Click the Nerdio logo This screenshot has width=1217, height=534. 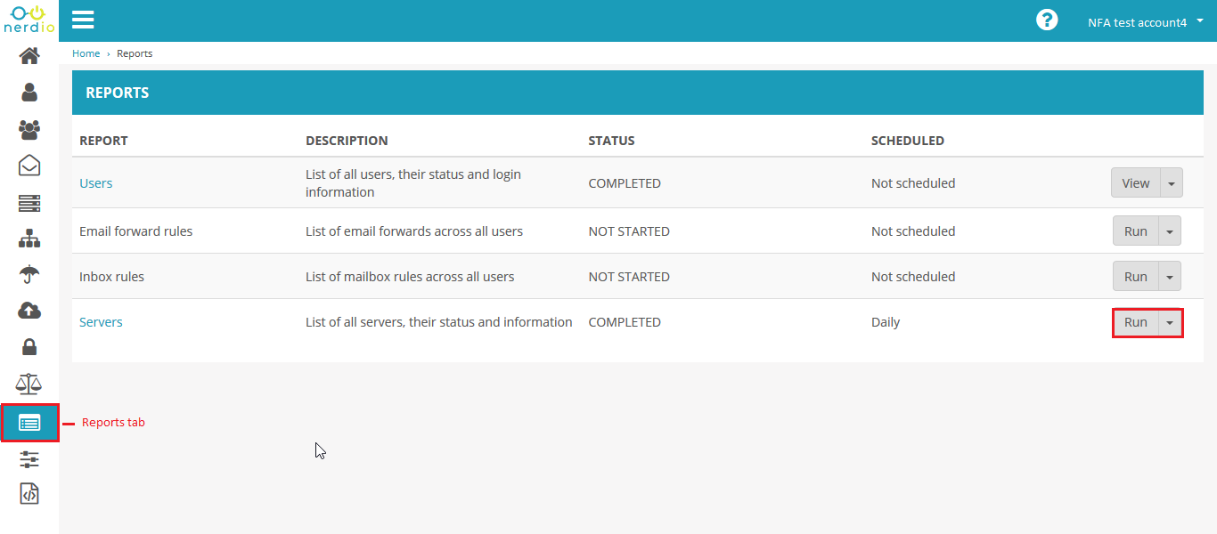pos(29,19)
